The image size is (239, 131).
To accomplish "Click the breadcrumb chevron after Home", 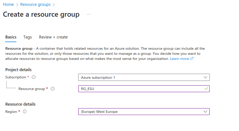I will pos(17,5).
